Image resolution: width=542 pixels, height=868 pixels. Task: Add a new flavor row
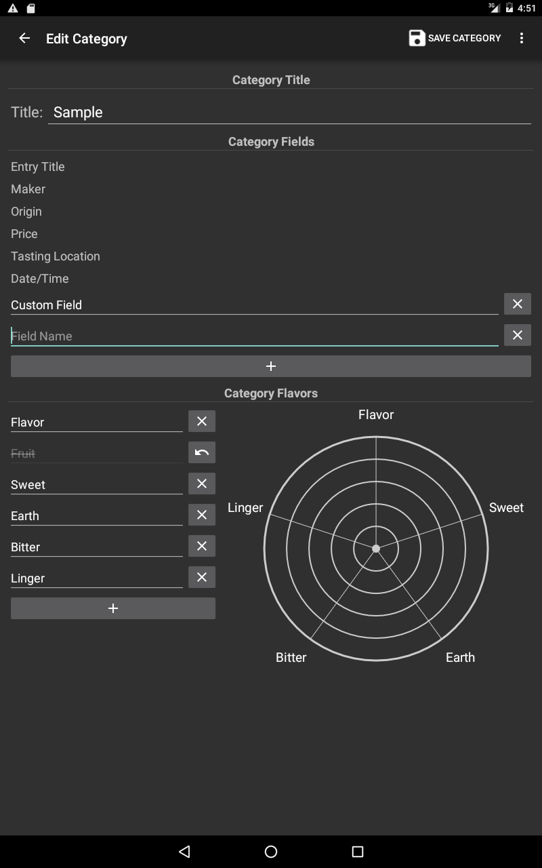113,608
